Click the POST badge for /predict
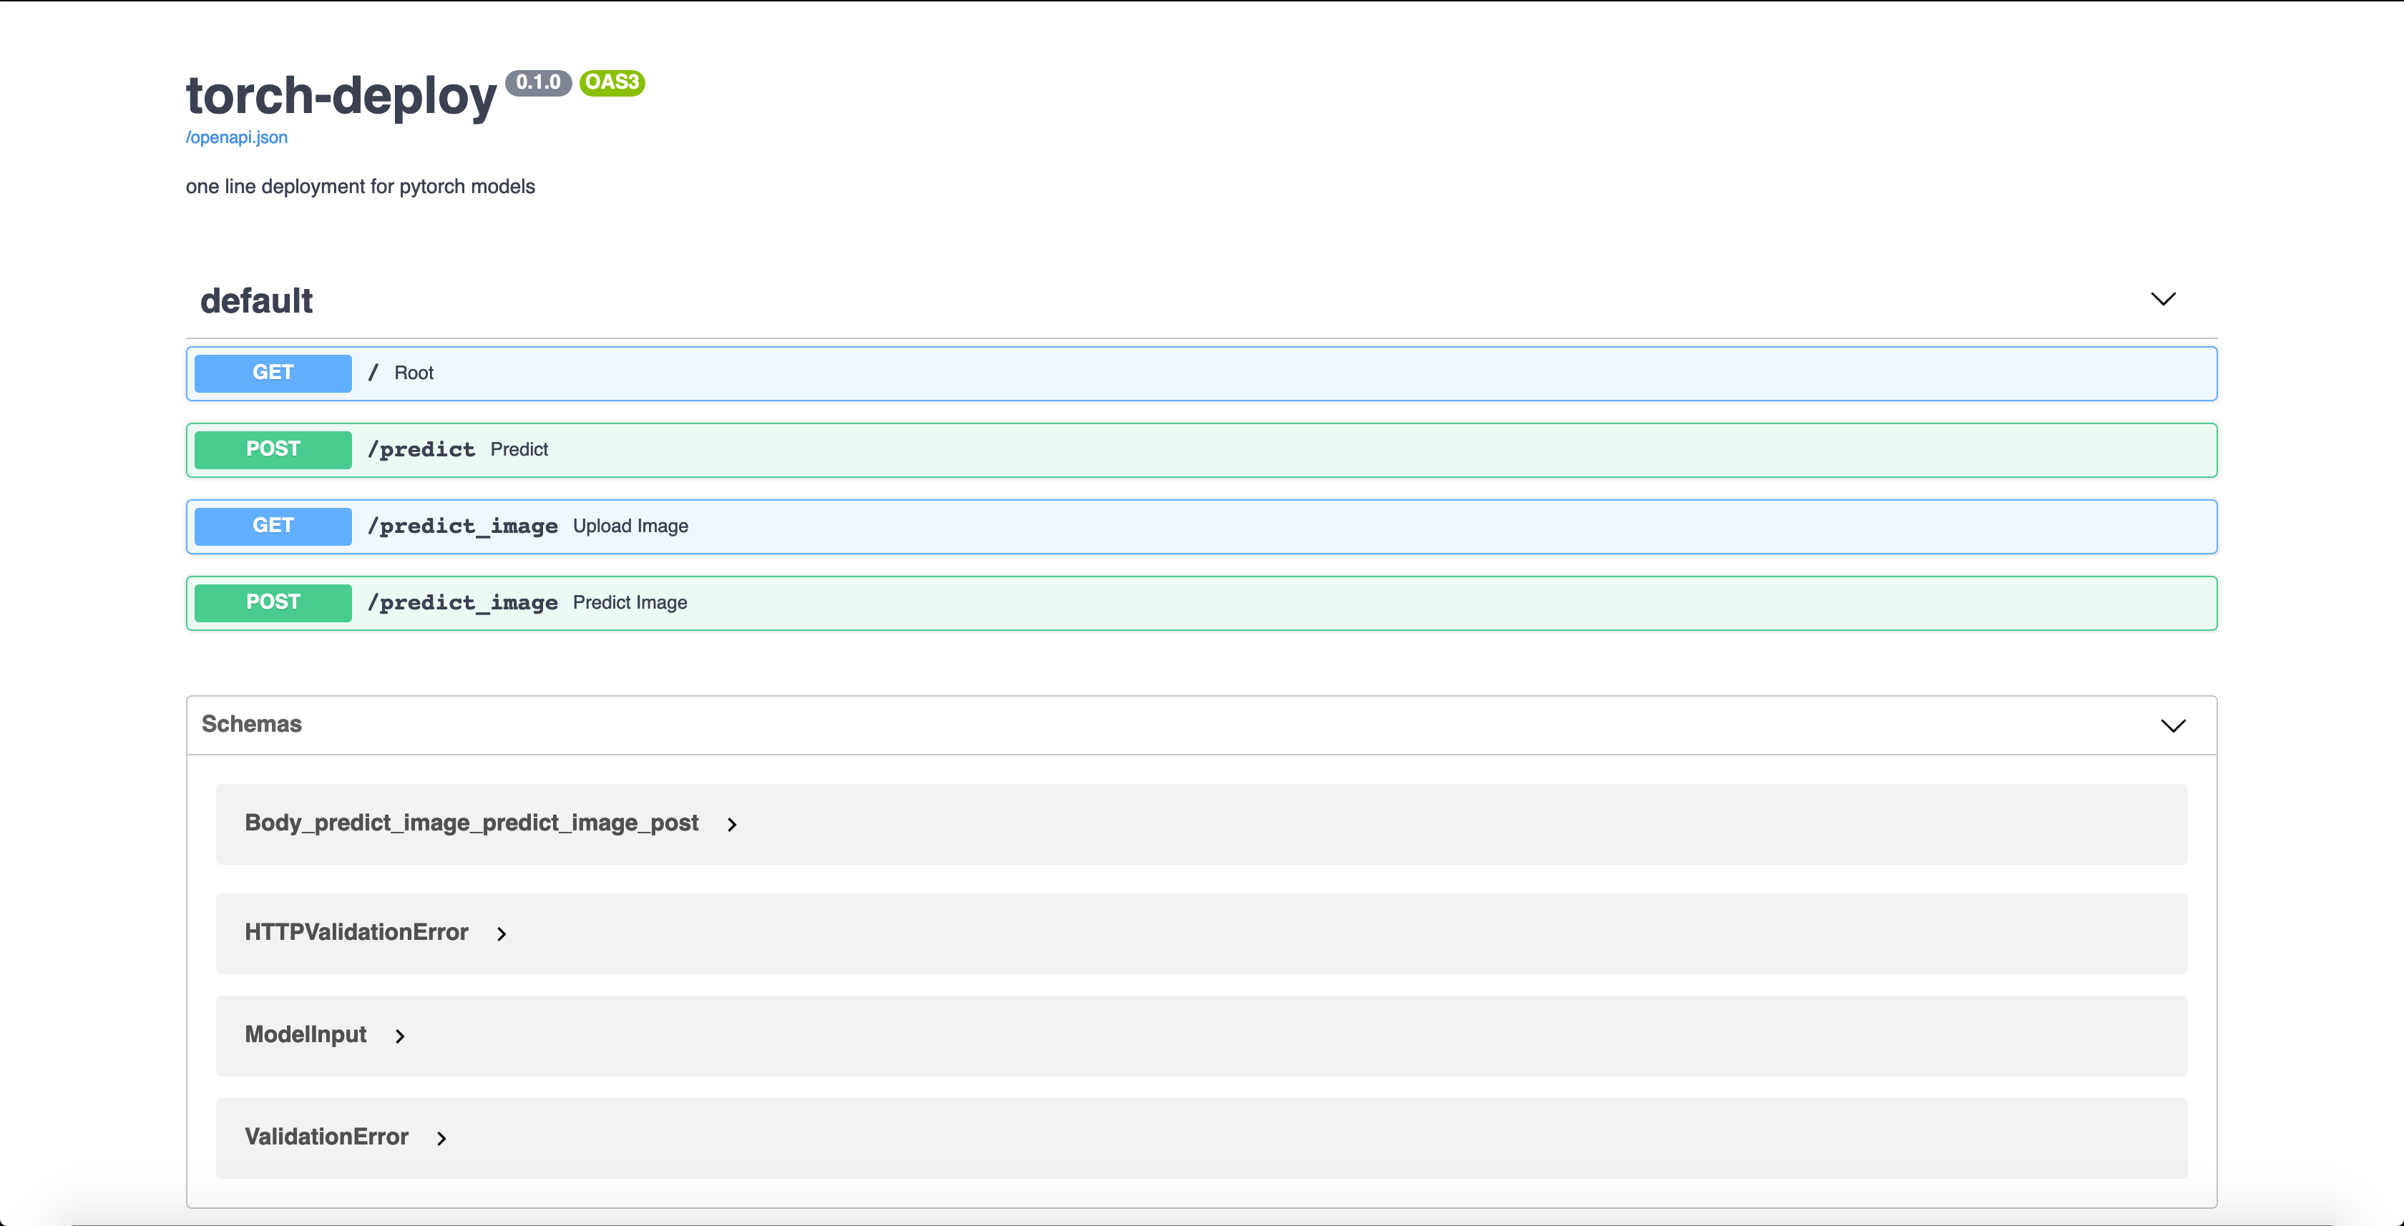 point(273,450)
